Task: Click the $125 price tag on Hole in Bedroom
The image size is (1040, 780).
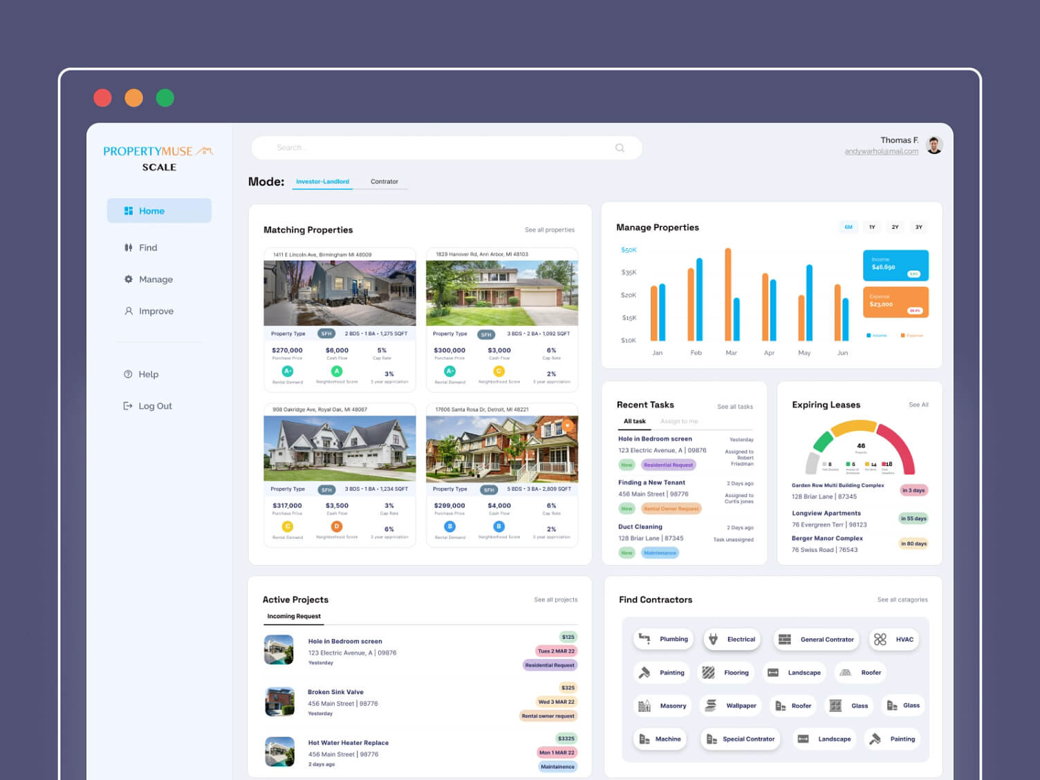Action: (568, 637)
